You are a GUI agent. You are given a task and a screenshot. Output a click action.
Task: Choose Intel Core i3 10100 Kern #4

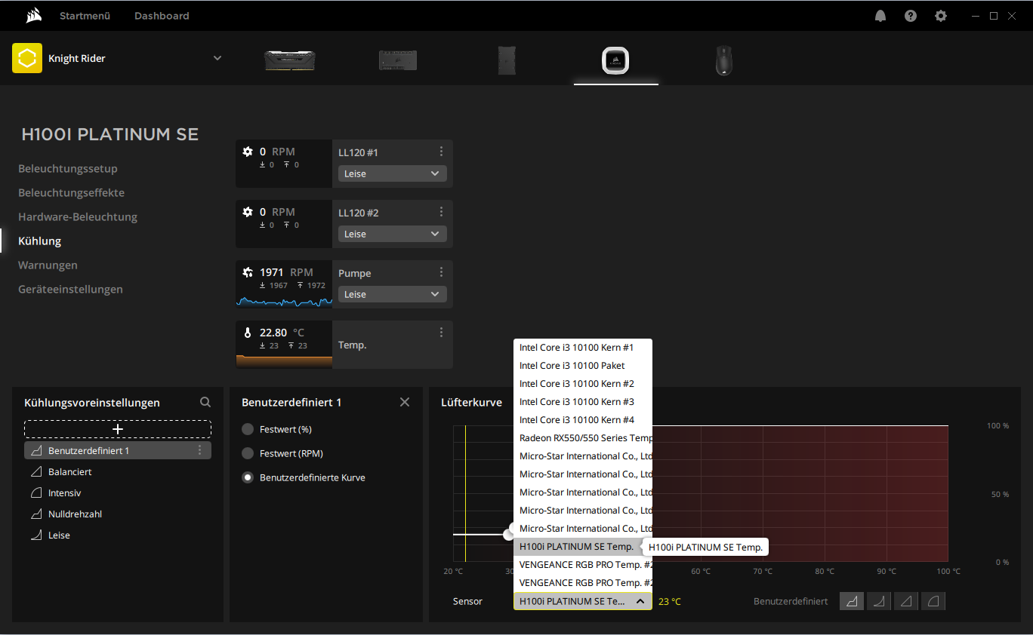[583, 420]
